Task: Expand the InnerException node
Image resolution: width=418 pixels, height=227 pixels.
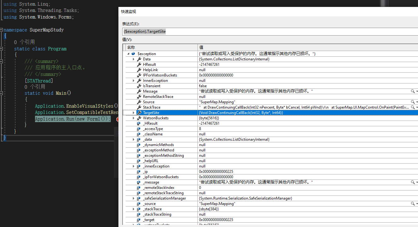Action: pyautogui.click(x=134, y=81)
